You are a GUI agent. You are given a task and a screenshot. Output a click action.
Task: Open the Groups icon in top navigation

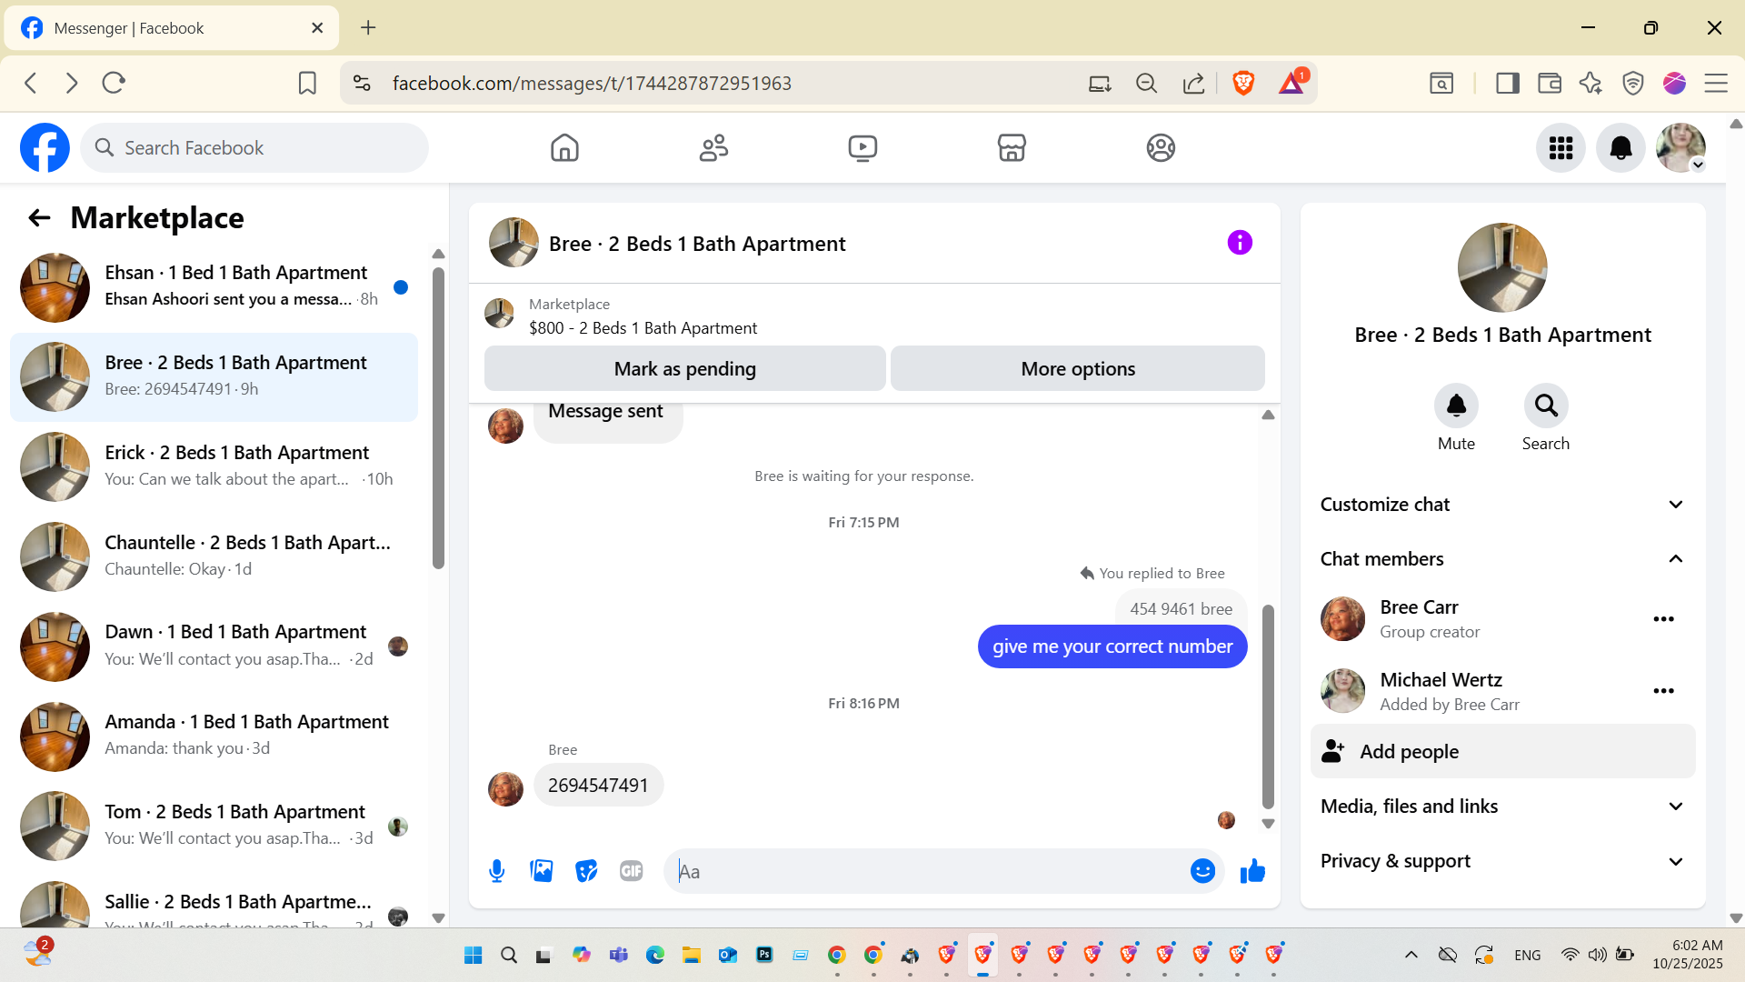pyautogui.click(x=1161, y=147)
